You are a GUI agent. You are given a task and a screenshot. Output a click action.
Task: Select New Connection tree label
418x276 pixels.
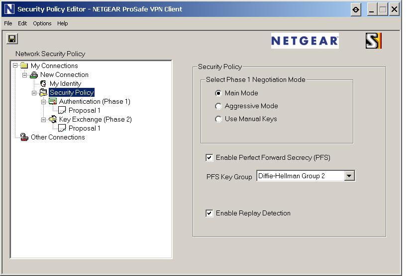(64, 75)
